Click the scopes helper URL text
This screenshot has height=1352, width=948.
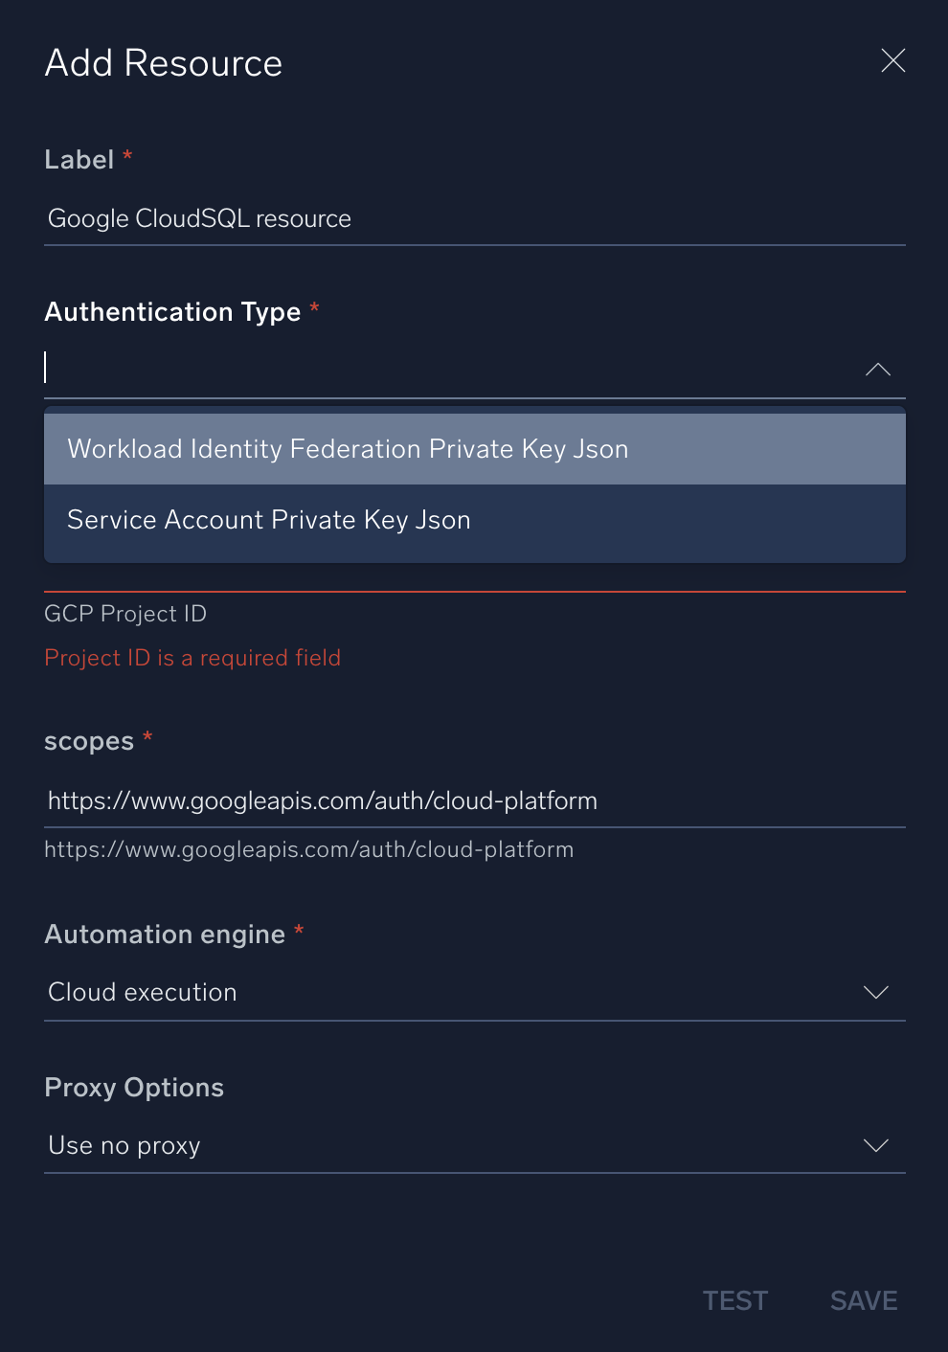(x=308, y=849)
